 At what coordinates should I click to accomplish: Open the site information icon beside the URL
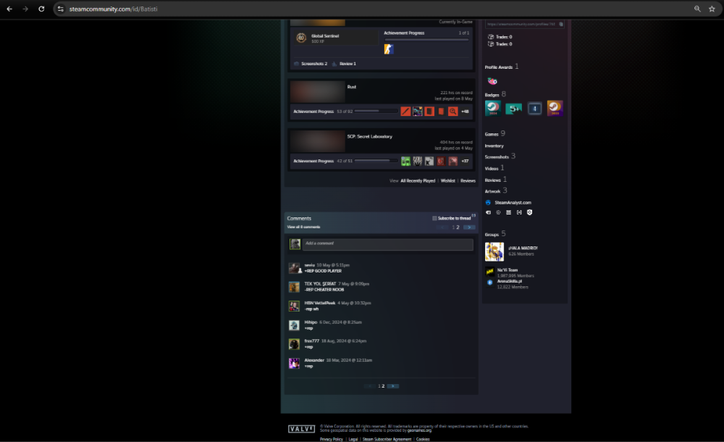[x=61, y=9]
